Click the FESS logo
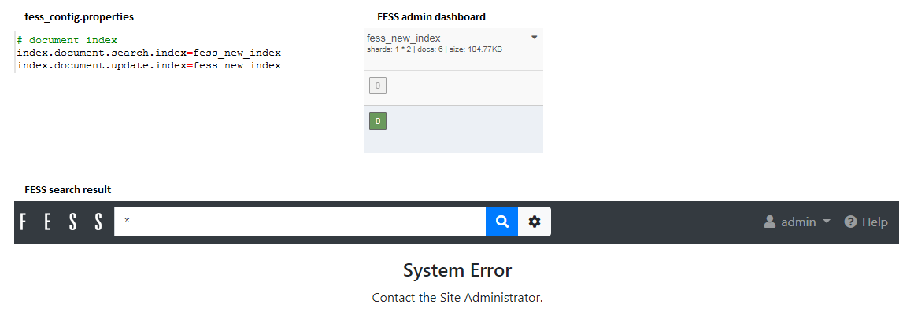The width and height of the screenshot is (914, 315). coord(61,222)
